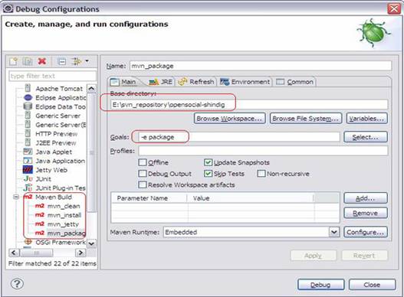
Task: Switch to the Refresh tab
Action: (x=196, y=82)
